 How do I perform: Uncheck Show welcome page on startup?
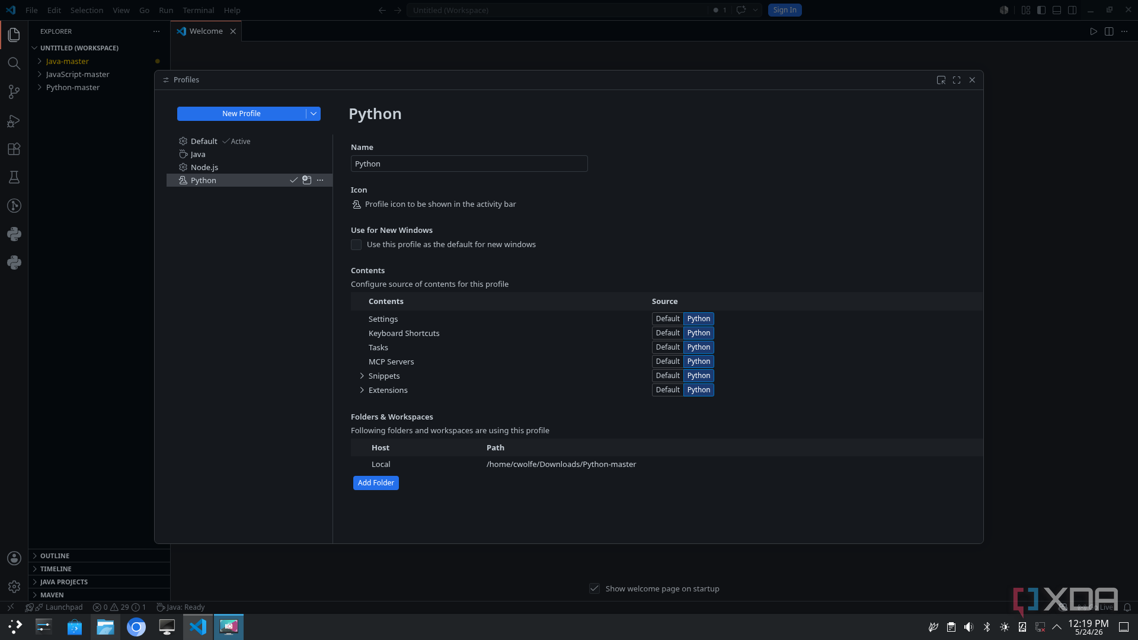(x=594, y=588)
